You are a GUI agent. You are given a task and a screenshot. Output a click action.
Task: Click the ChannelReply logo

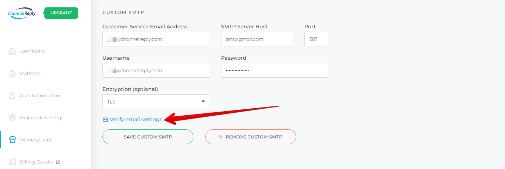[21, 13]
